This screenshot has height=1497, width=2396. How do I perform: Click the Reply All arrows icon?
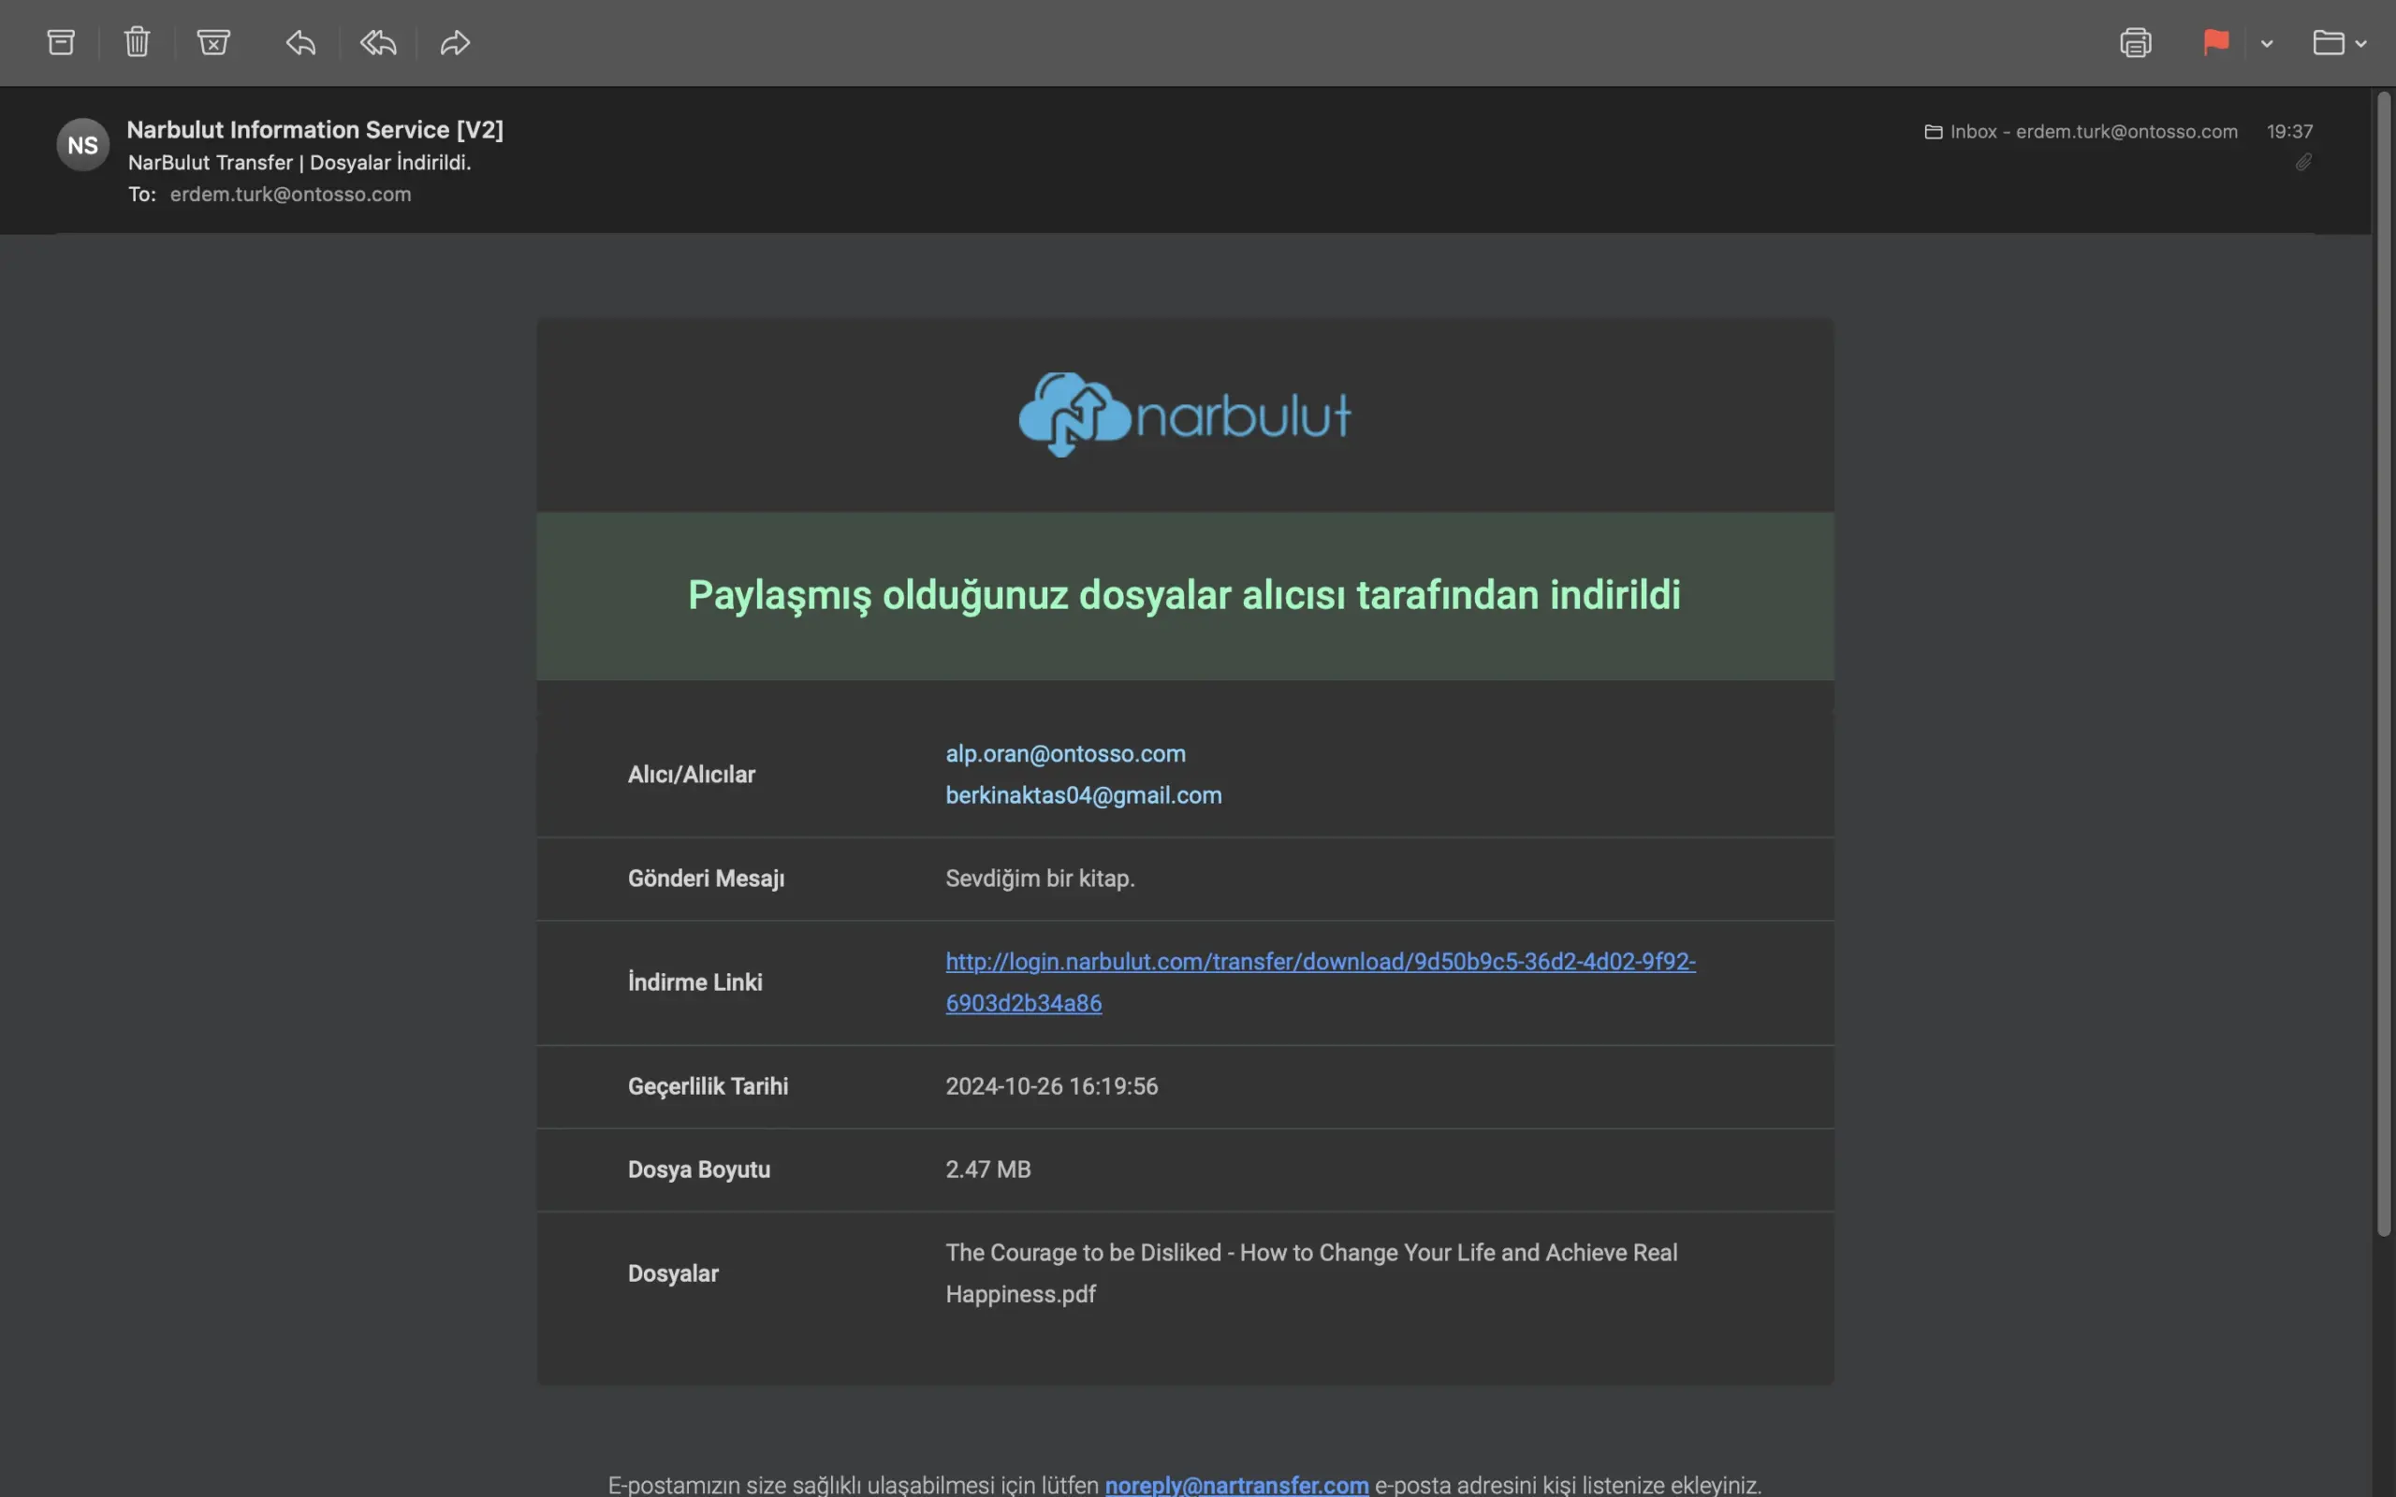[378, 43]
